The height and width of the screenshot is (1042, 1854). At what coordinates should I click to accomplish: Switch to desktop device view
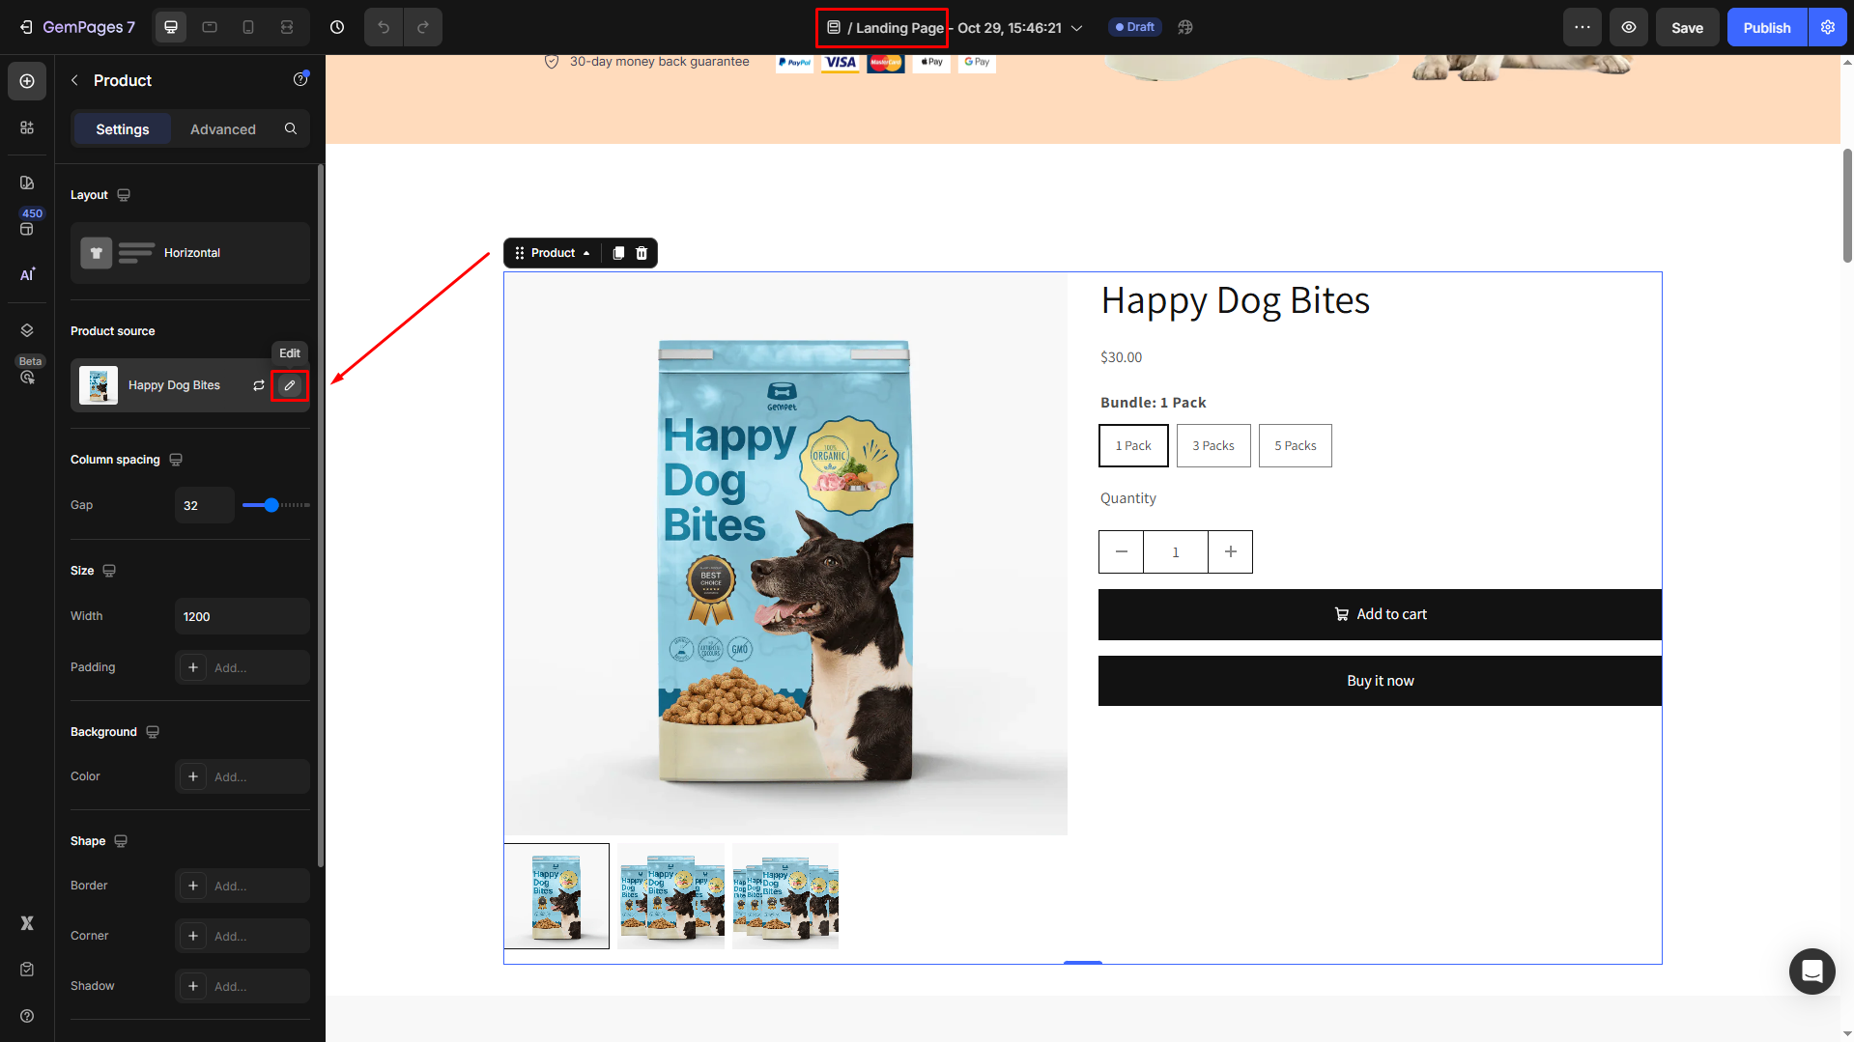click(171, 27)
